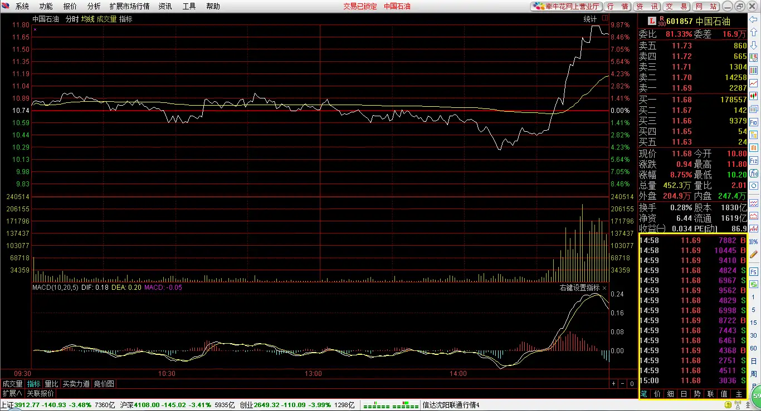The image size is (761, 411).
Task: Open the 分析 menu
Action: click(94, 6)
